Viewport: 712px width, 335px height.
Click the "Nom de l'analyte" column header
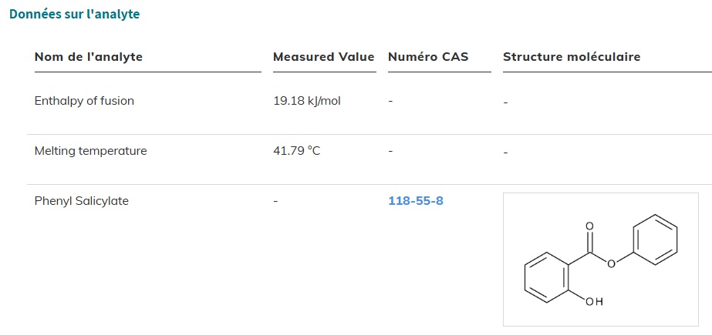(x=89, y=57)
